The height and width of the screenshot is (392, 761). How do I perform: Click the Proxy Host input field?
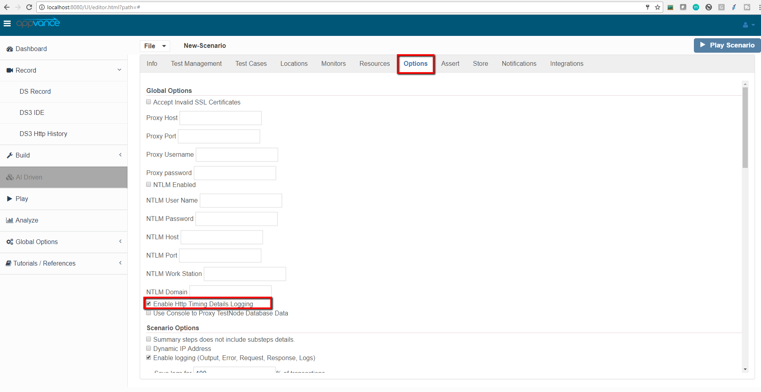pos(220,118)
